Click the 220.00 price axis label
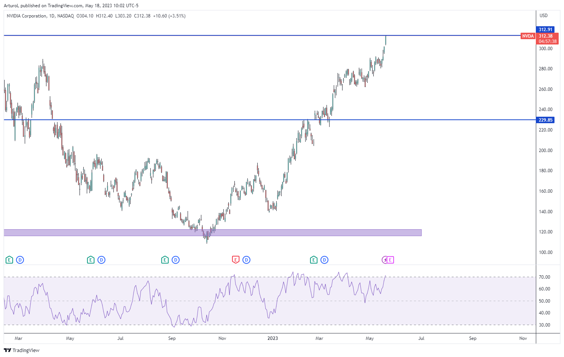Screen dimensions: 564x357 [545, 130]
